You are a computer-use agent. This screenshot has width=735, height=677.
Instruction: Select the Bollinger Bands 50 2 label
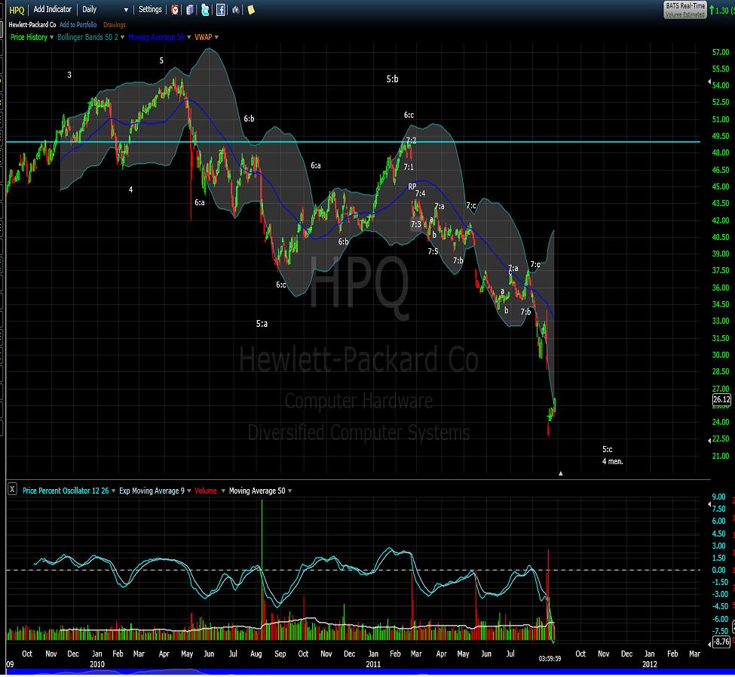(x=87, y=38)
